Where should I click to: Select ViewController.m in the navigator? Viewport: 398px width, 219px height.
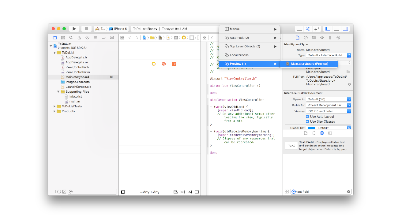(78, 72)
